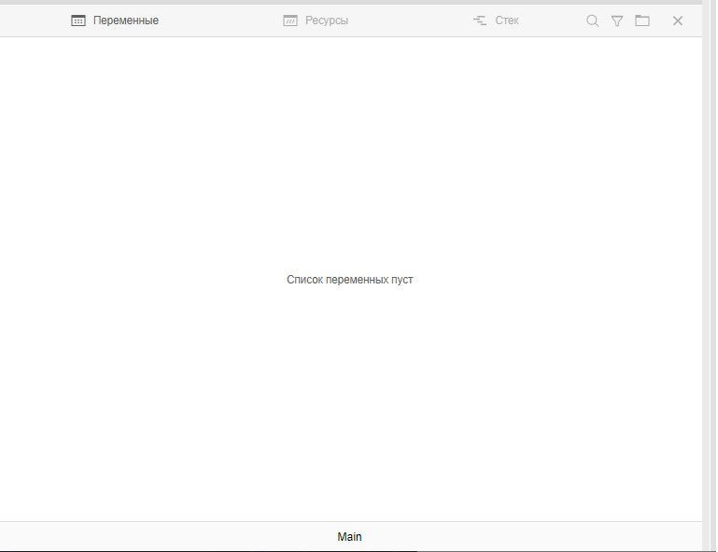This screenshot has width=718, height=552.
Task: Open the variable filter funnel icon
Action: point(617,21)
